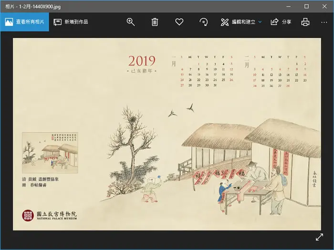Enter full screen with the diagonal arrows icon

point(319,237)
